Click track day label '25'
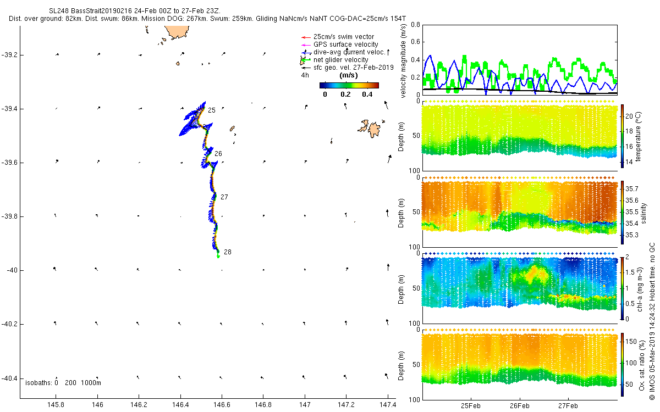The width and height of the screenshot is (660, 412). click(x=211, y=110)
